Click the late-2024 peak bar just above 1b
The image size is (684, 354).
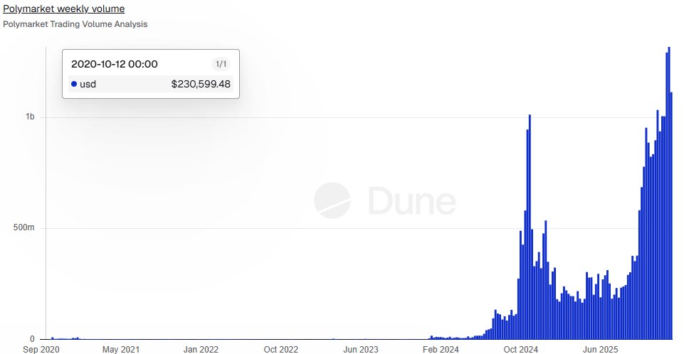[530, 227]
